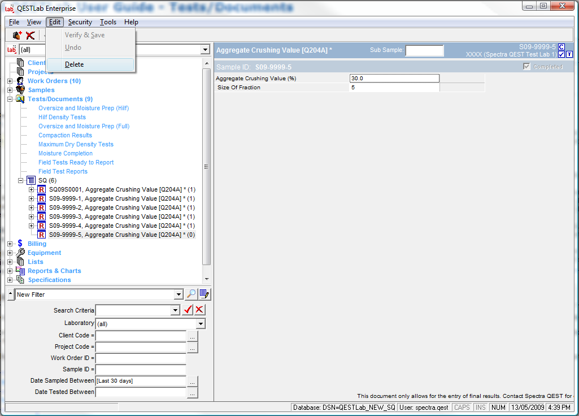Image resolution: width=579 pixels, height=416 pixels.
Task: Toggle the Completed checkbox
Action: pos(527,67)
